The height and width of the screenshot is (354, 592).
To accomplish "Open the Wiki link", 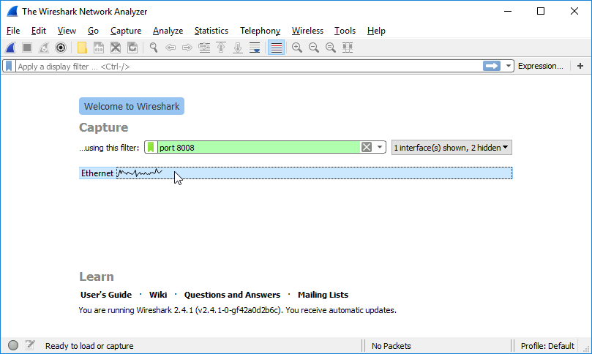I will pos(158,295).
